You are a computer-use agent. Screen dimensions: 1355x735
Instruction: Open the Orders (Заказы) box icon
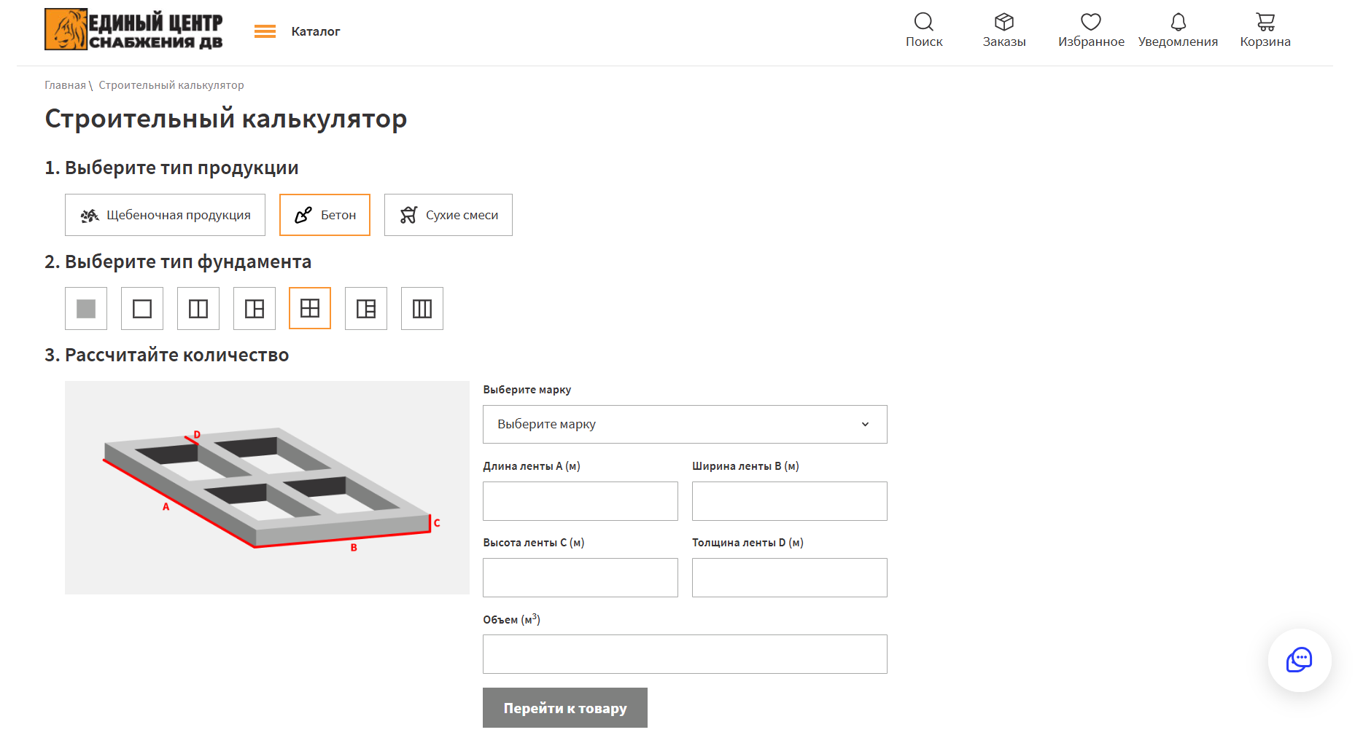[x=1003, y=23]
